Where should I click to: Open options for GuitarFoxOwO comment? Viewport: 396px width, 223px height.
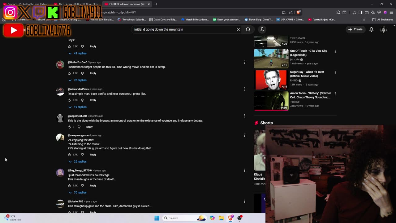[245, 62]
